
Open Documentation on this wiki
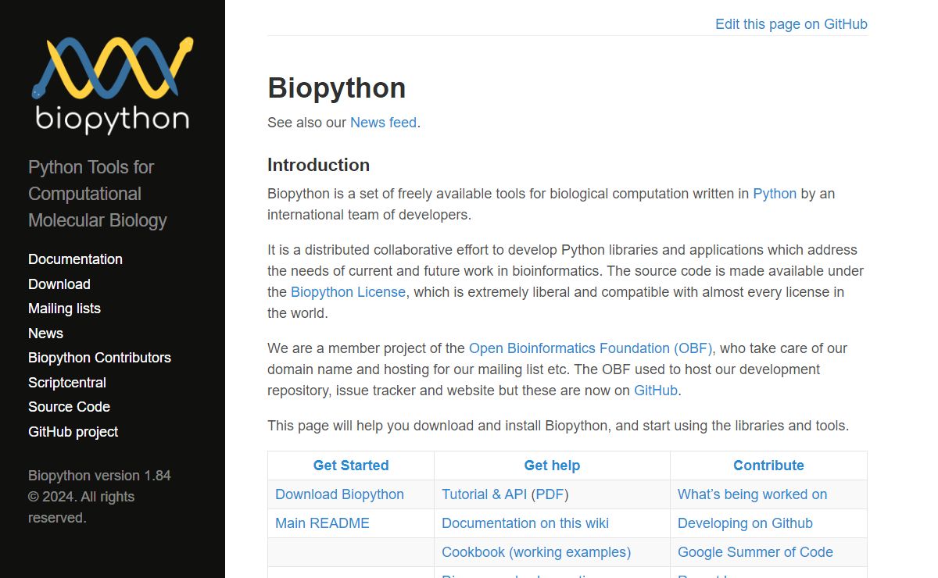tap(524, 523)
